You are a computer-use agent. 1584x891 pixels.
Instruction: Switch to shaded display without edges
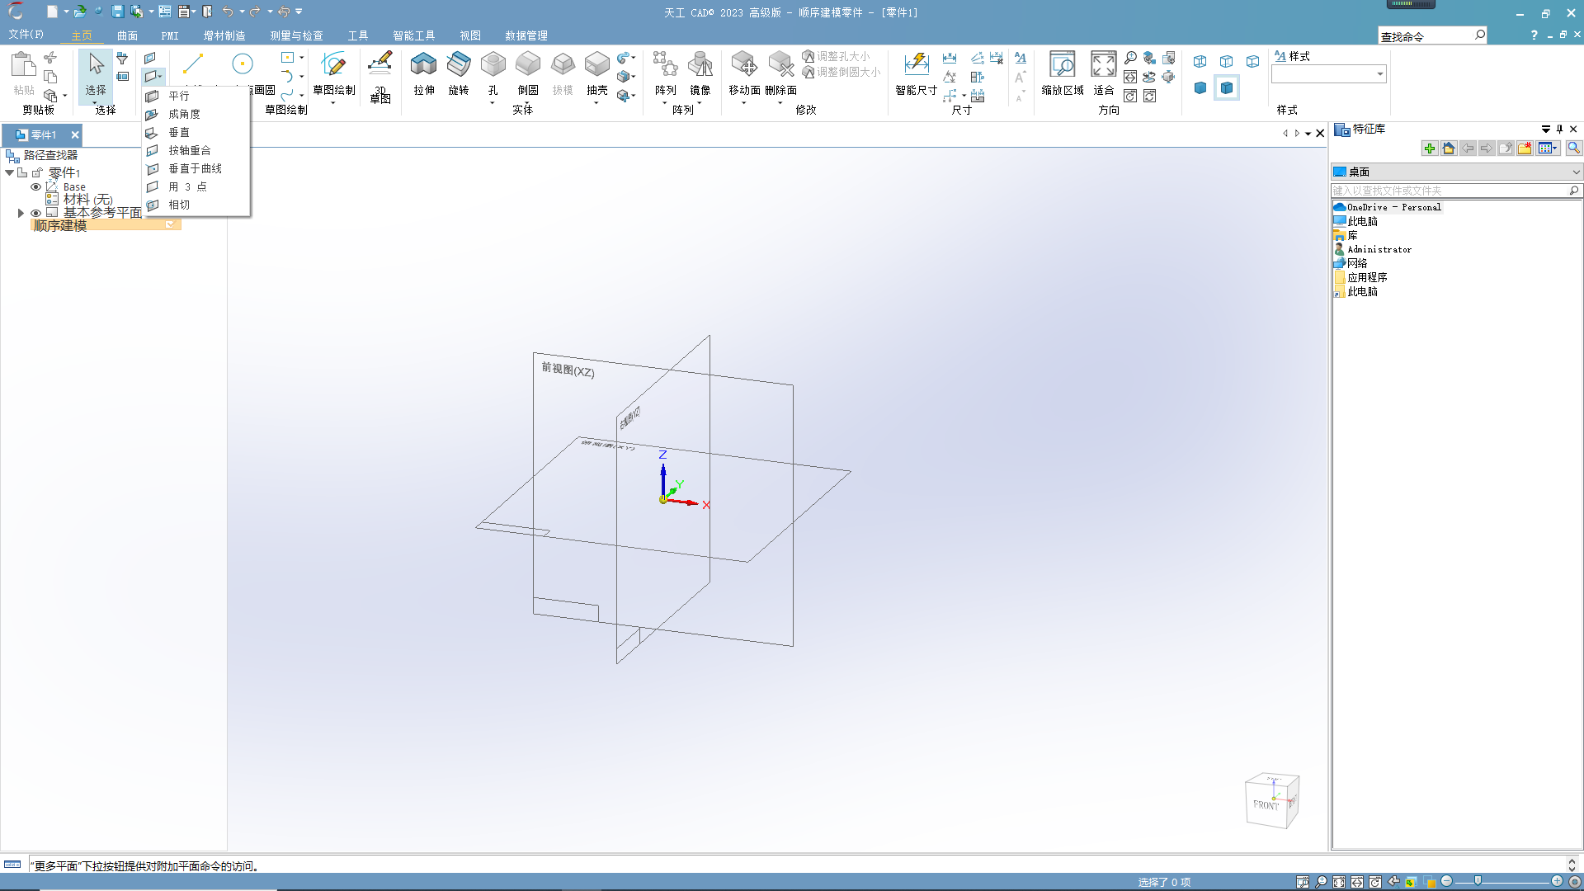[x=1200, y=87]
